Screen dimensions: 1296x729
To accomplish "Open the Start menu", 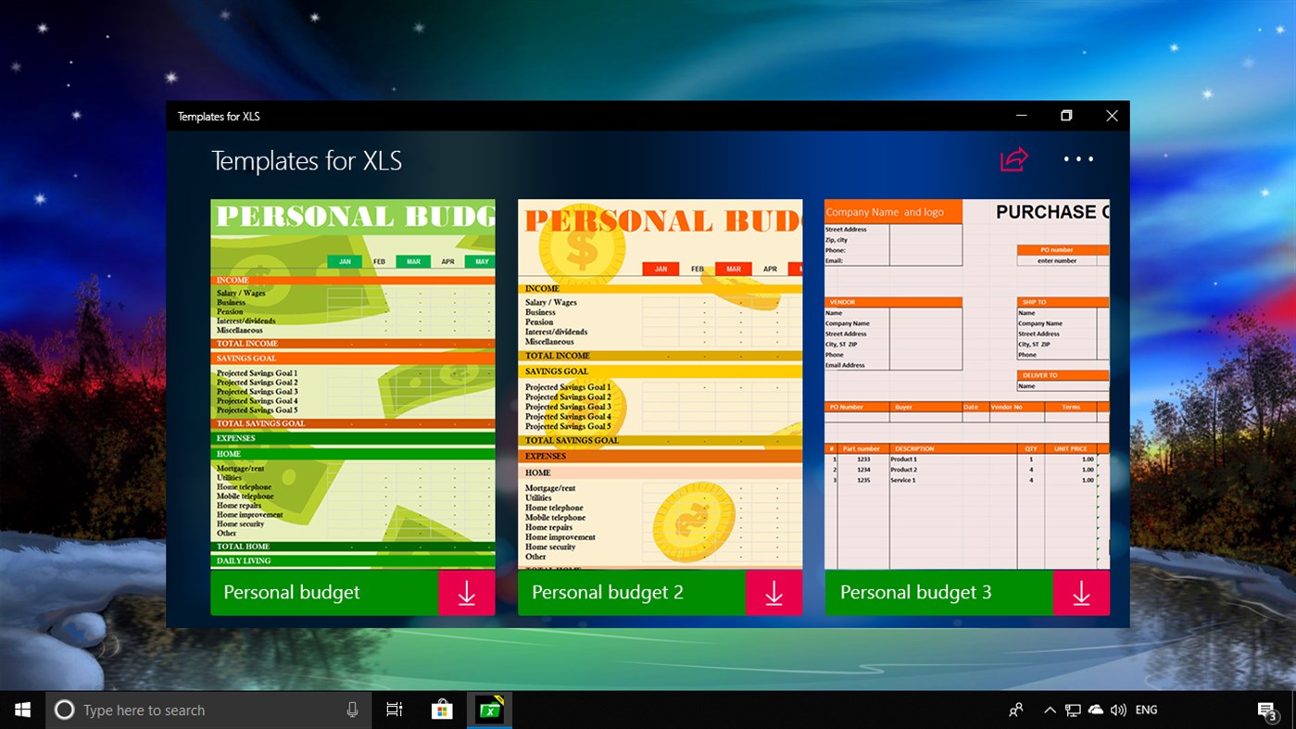I will pos(22,710).
